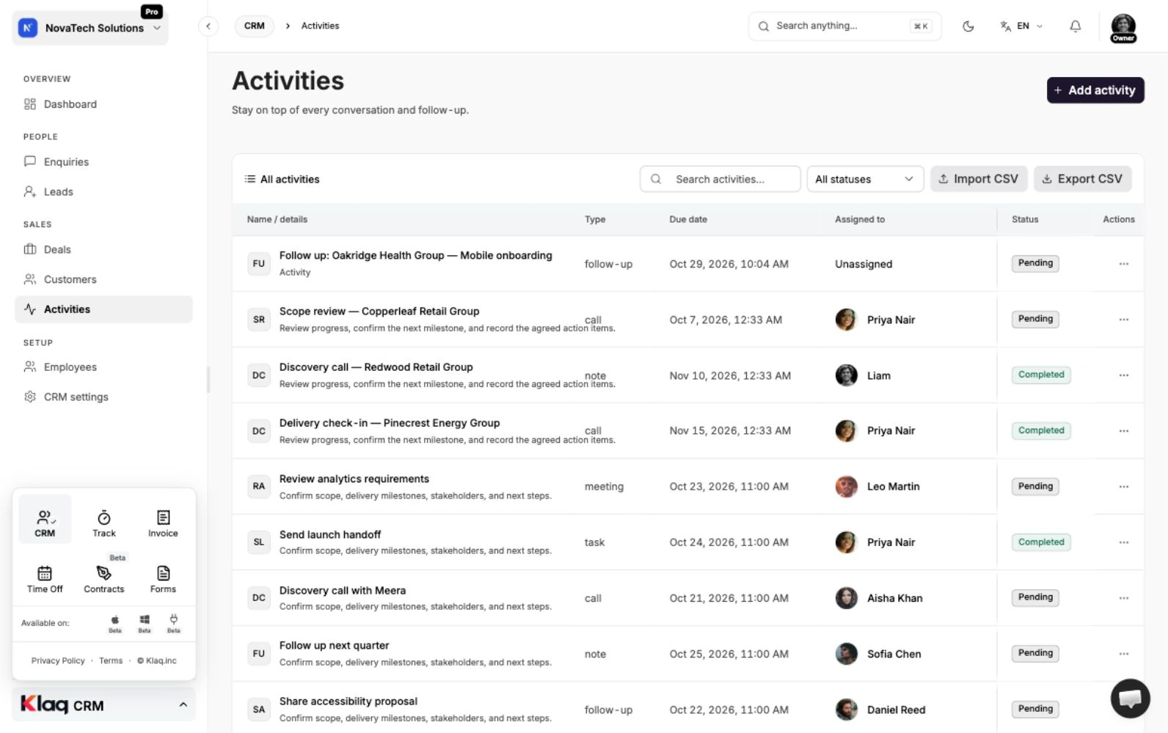
Task: Open the Privacy Policy link
Action: pyautogui.click(x=58, y=661)
